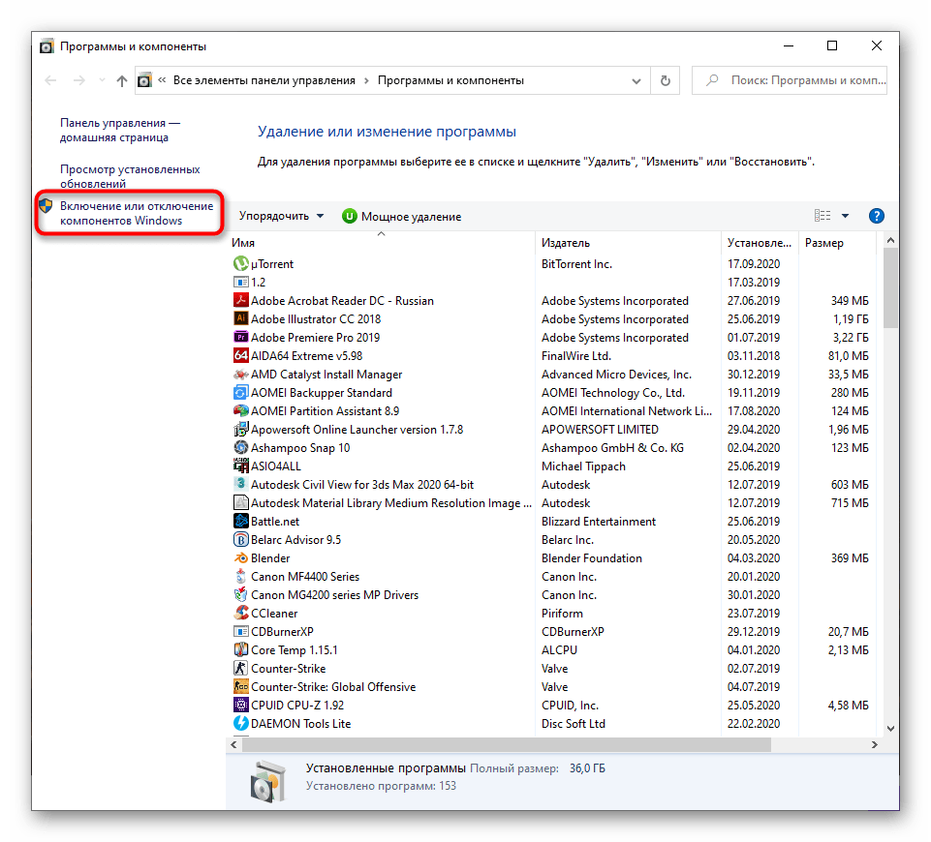
Task: Expand the address bar history dropdown
Action: point(636,80)
